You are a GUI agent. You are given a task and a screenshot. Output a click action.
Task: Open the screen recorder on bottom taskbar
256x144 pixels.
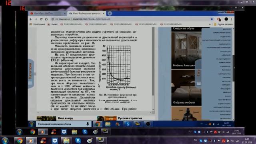101,140
